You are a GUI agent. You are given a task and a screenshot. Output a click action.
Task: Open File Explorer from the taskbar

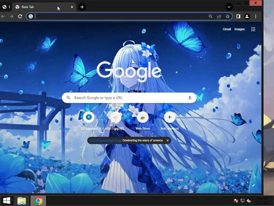[22, 201]
